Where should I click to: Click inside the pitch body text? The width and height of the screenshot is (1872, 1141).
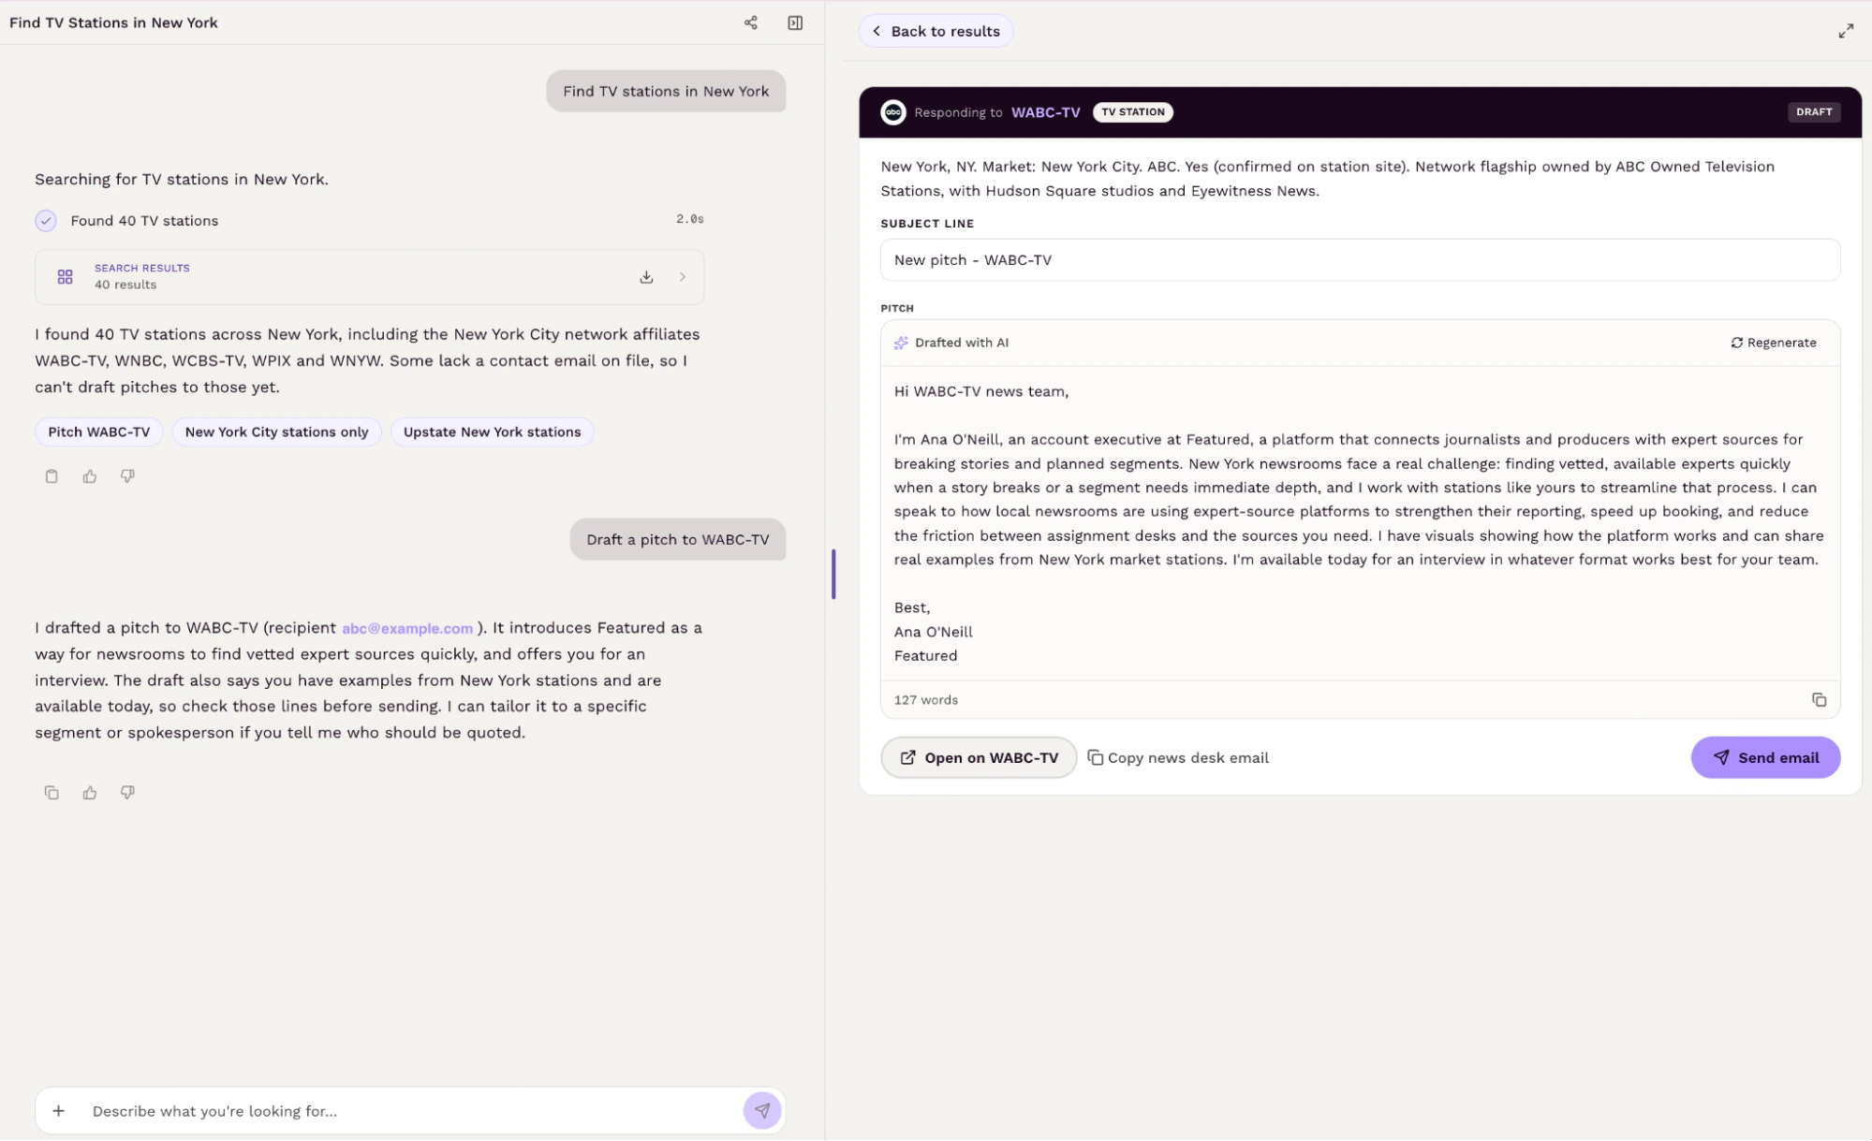pyautogui.click(x=1360, y=523)
